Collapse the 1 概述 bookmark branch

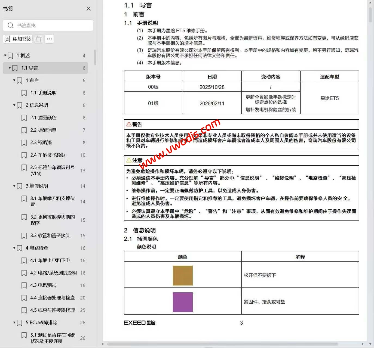tap(5, 55)
